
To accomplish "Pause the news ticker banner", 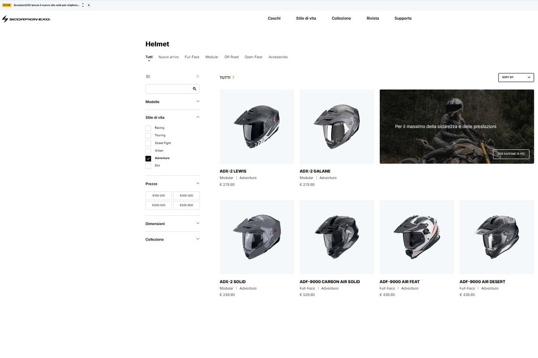I will 89,5.
